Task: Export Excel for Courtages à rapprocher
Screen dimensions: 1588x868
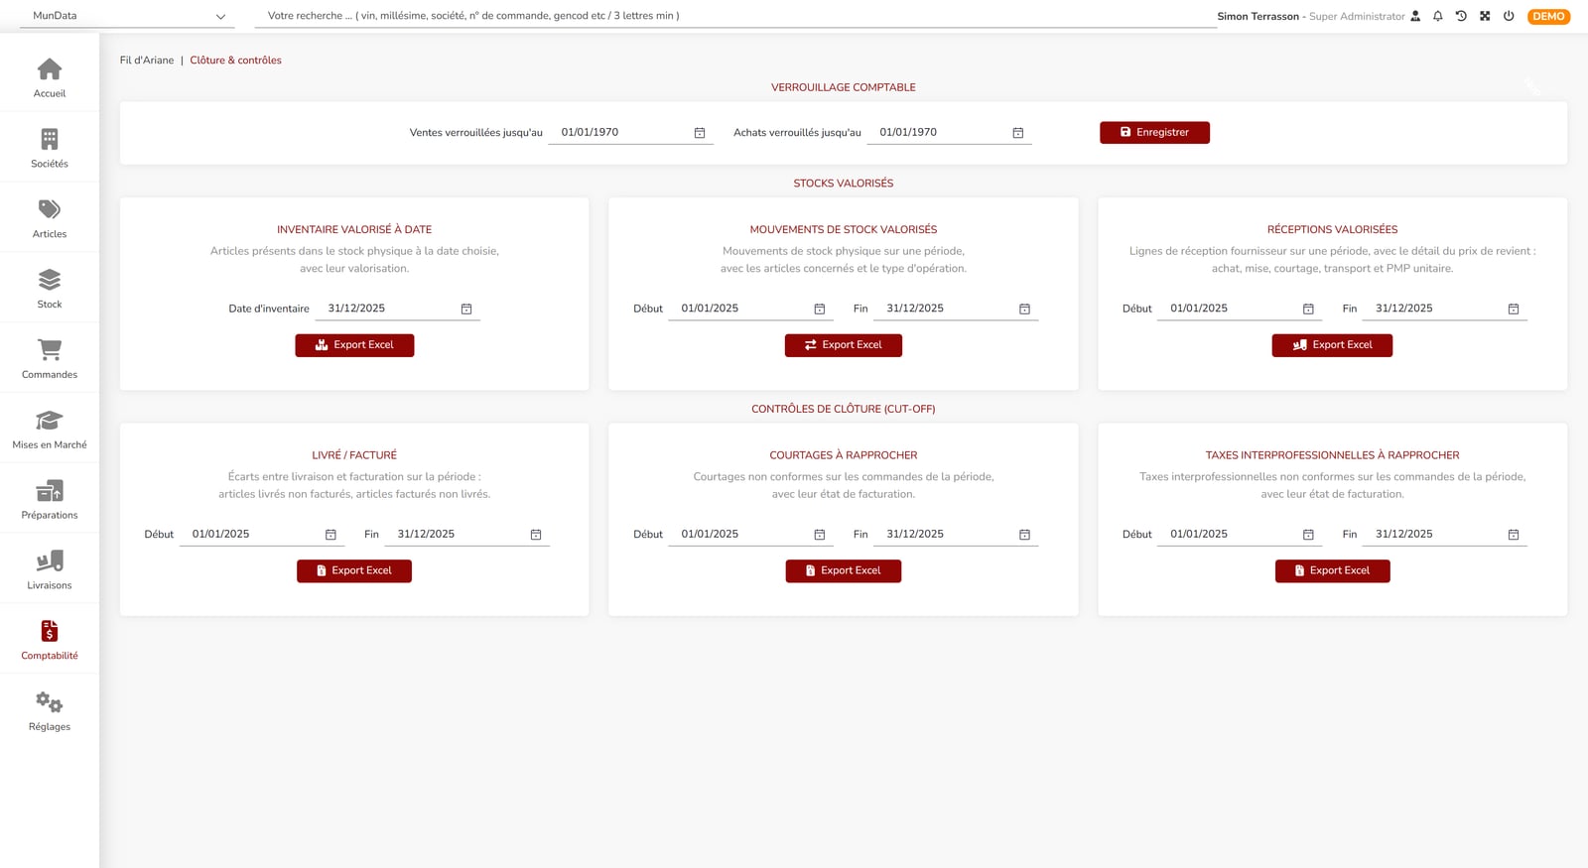Action: click(x=844, y=571)
